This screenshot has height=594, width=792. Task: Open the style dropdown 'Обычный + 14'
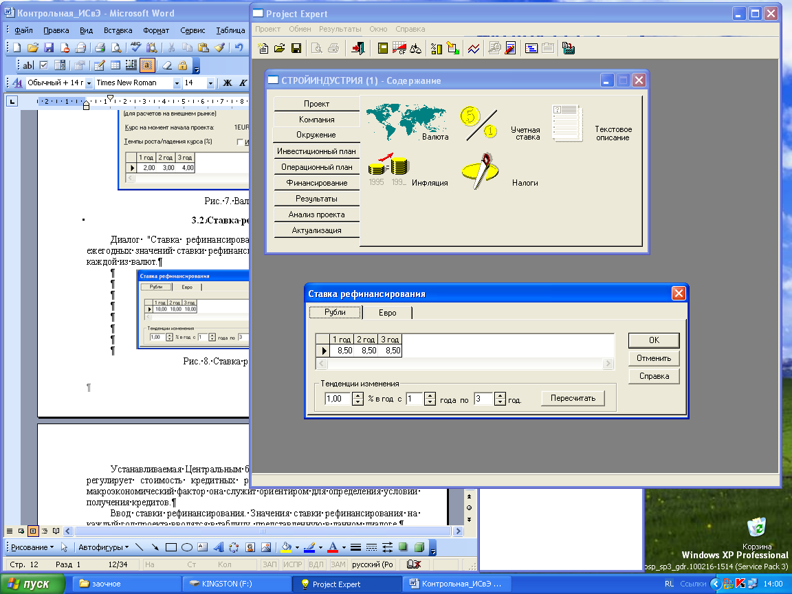89,82
